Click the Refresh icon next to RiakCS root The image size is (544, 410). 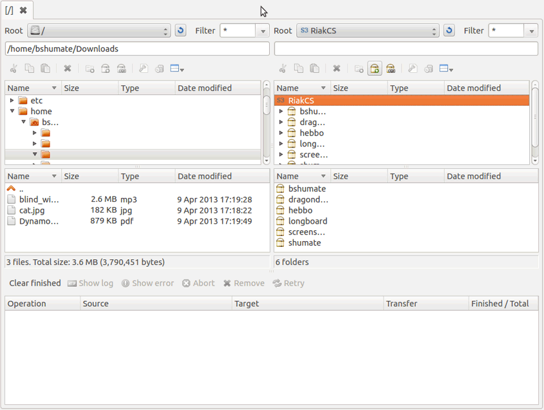click(449, 30)
